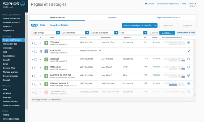Click the Sophos globe logo icon

pos(23,4)
